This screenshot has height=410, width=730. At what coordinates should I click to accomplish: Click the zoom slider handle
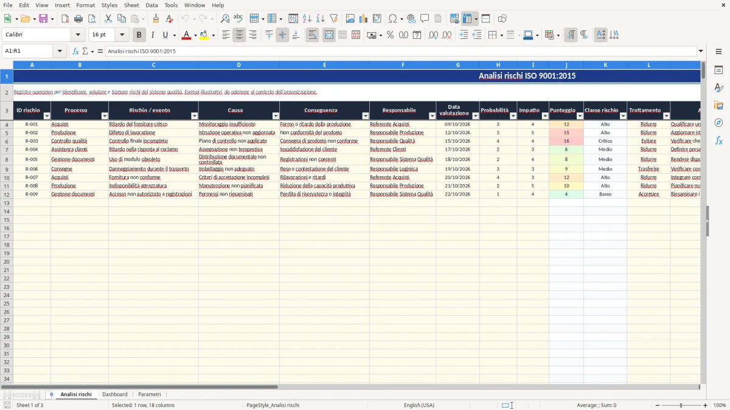(x=681, y=405)
